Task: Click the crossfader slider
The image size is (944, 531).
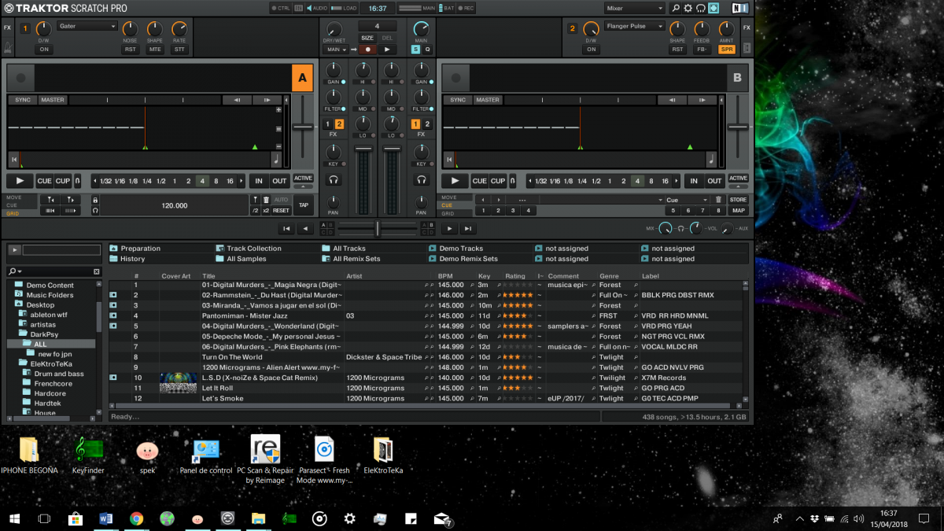Action: pos(377,229)
